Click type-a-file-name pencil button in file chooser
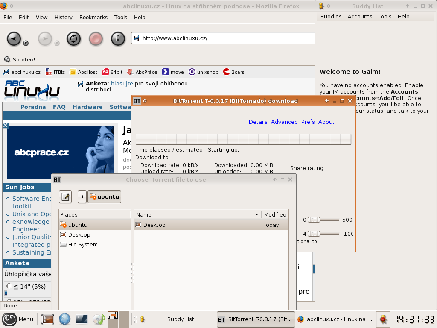 click(x=65, y=197)
